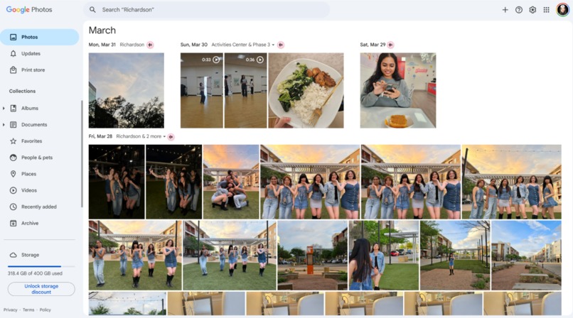The image size is (573, 318).
Task: Click the Google Photos logo
Action: click(29, 10)
